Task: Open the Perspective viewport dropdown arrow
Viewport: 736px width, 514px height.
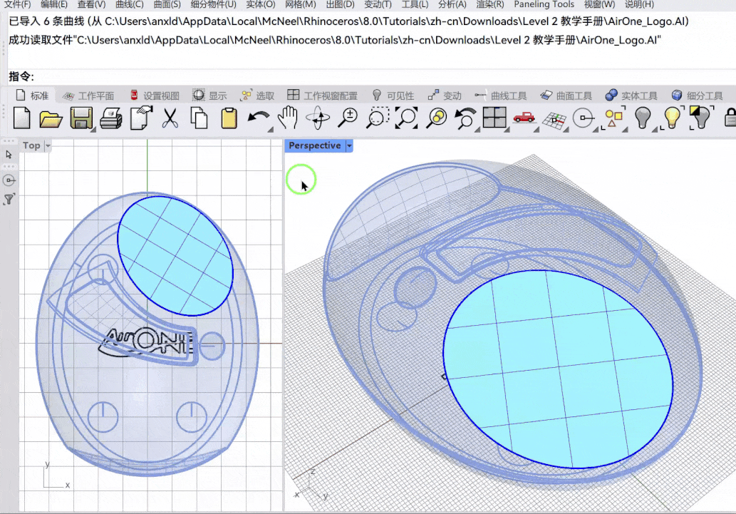Action: click(x=349, y=145)
